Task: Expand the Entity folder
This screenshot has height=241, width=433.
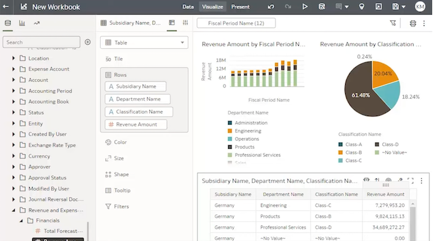Action: coord(13,123)
